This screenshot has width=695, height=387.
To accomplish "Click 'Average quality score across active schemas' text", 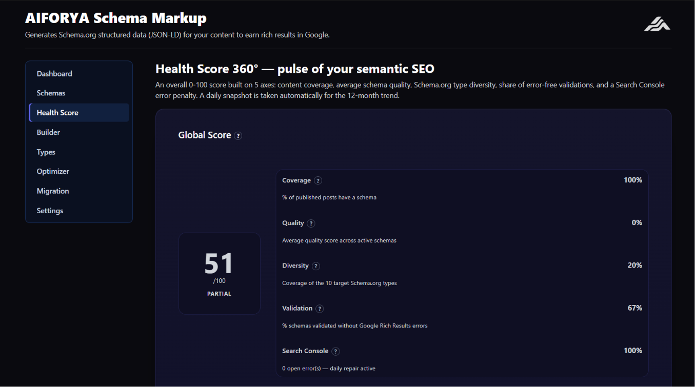I will (x=339, y=240).
